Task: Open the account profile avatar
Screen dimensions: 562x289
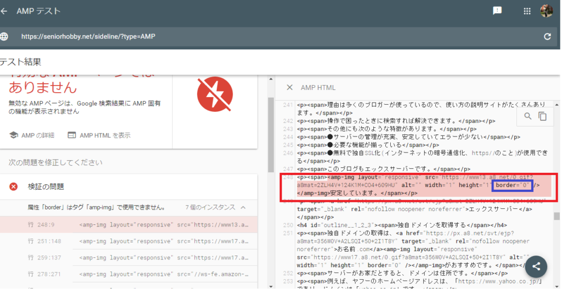Action: (x=547, y=11)
